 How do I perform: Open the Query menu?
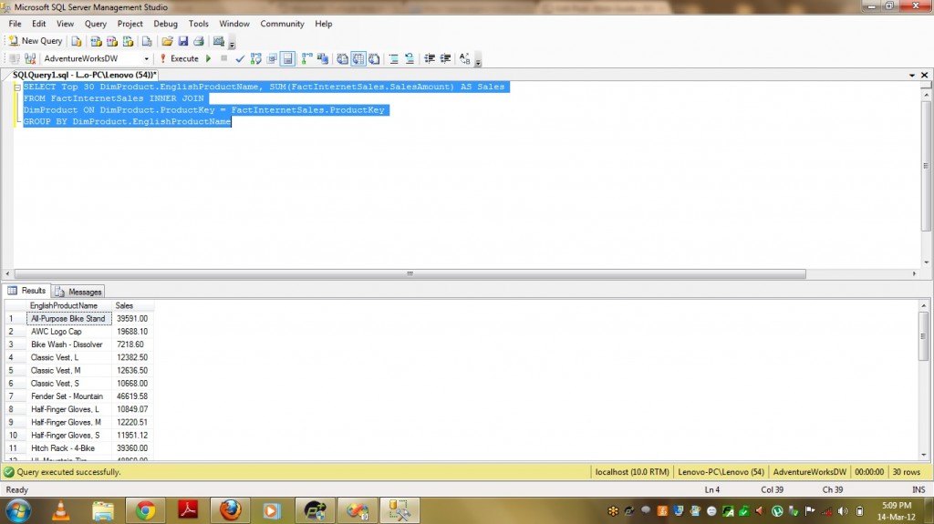(95, 24)
